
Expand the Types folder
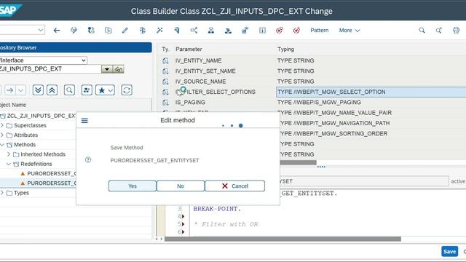click(x=2, y=193)
